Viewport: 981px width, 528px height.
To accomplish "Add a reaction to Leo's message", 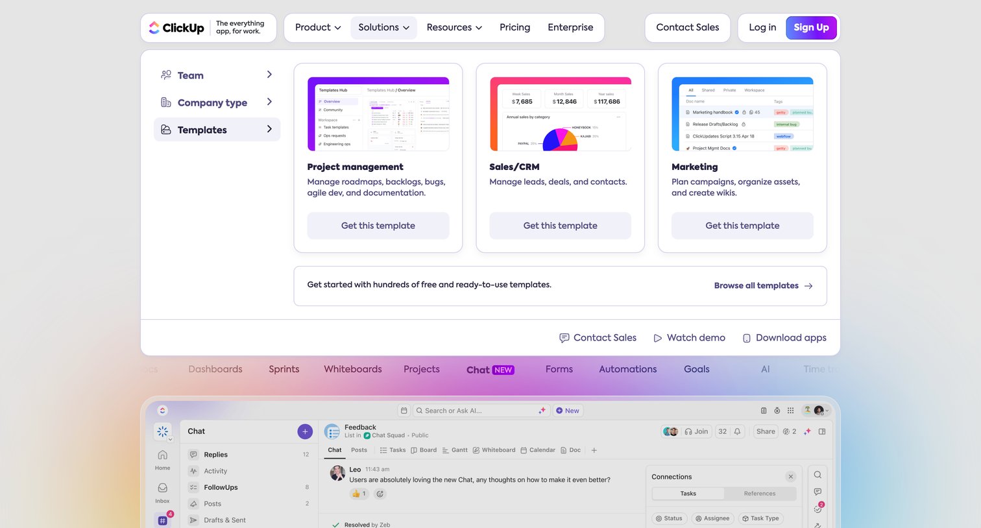I will pos(380,494).
